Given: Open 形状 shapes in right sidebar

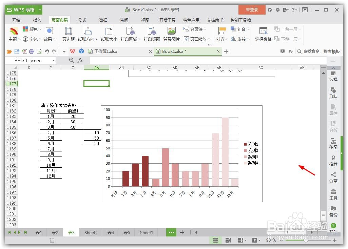Looking at the screenshot, I should [x=333, y=93].
